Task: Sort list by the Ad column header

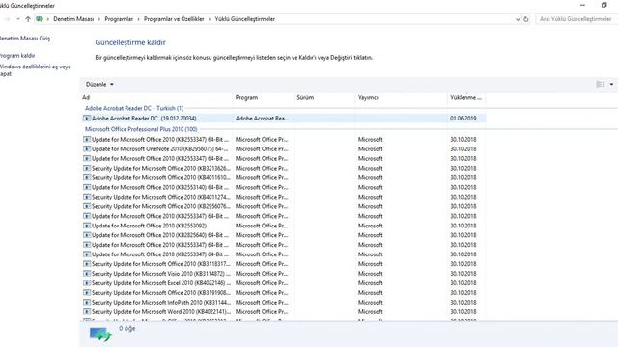Action: point(156,97)
